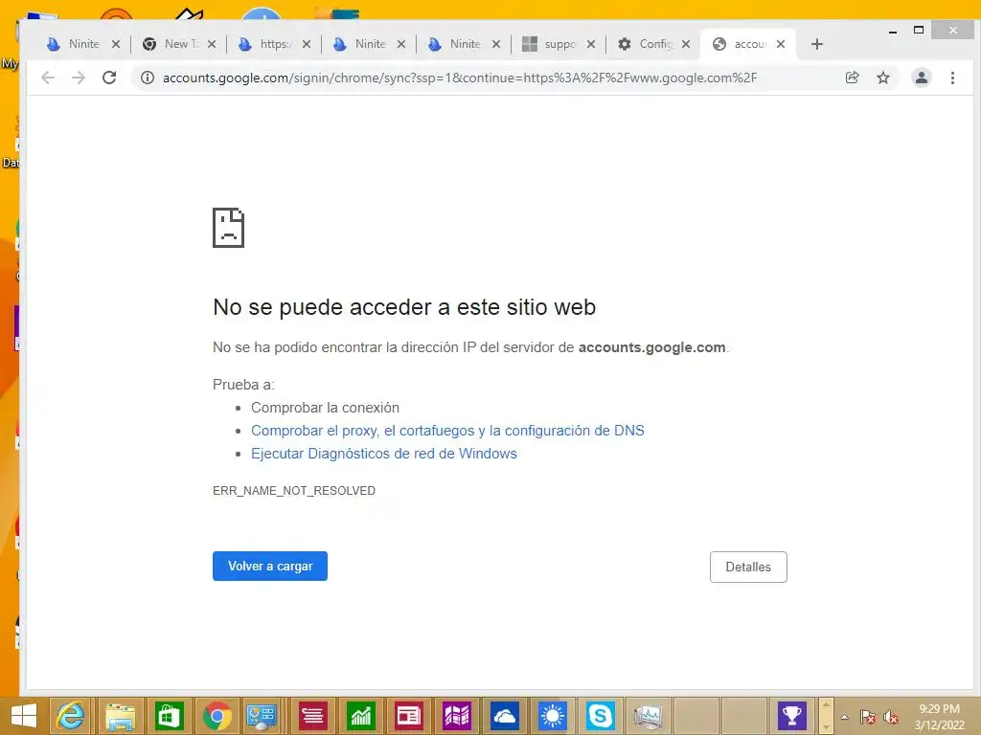The width and height of the screenshot is (981, 735).
Task: Open the proxy, cortafuegos y DNS link
Action: (x=447, y=431)
